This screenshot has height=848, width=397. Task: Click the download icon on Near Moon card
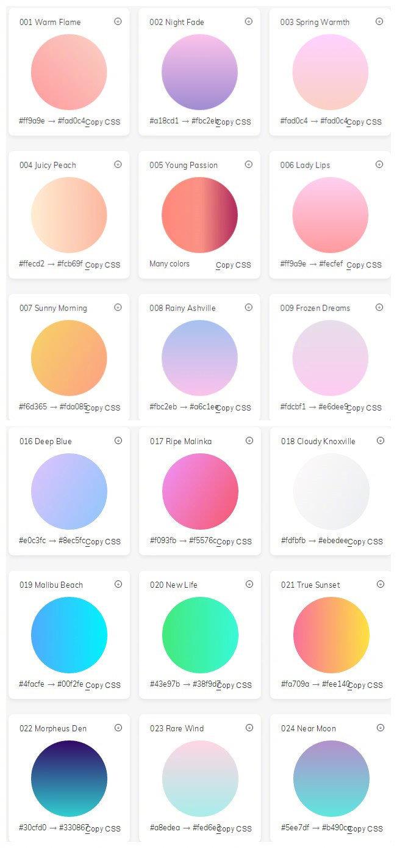(x=381, y=728)
